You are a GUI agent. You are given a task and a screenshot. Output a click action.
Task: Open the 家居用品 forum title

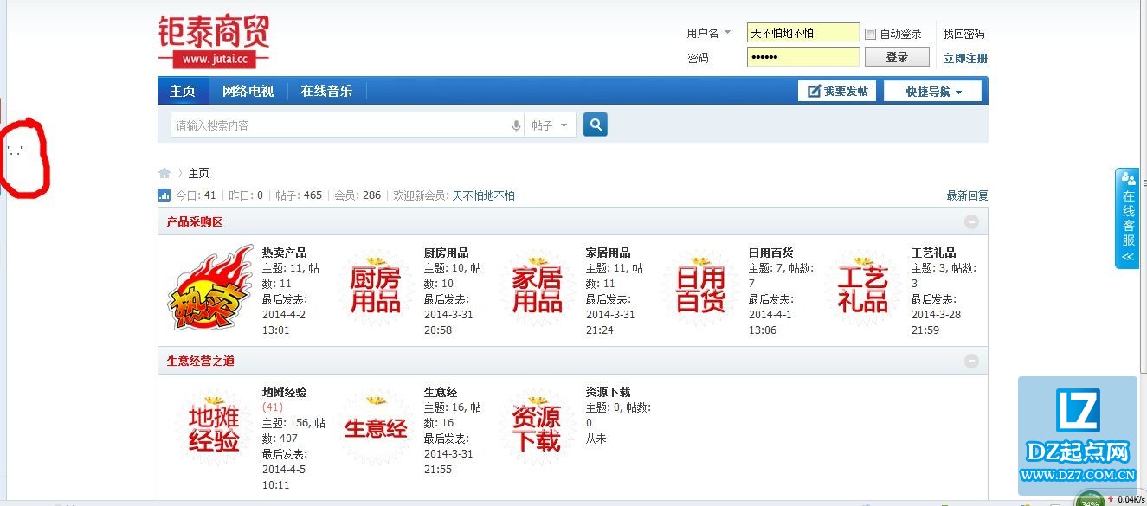tap(608, 253)
